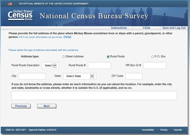Select the Rural Route radio button
190x135 pixels.
coord(108,57)
